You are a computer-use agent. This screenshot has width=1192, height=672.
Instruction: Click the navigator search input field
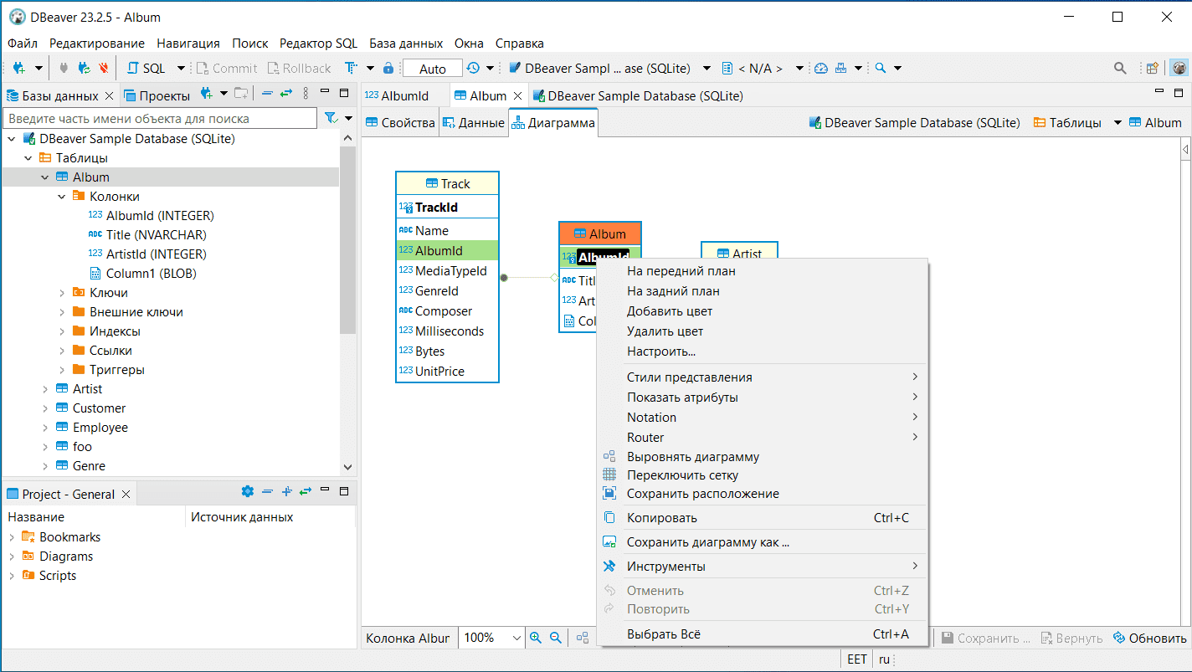(x=161, y=119)
